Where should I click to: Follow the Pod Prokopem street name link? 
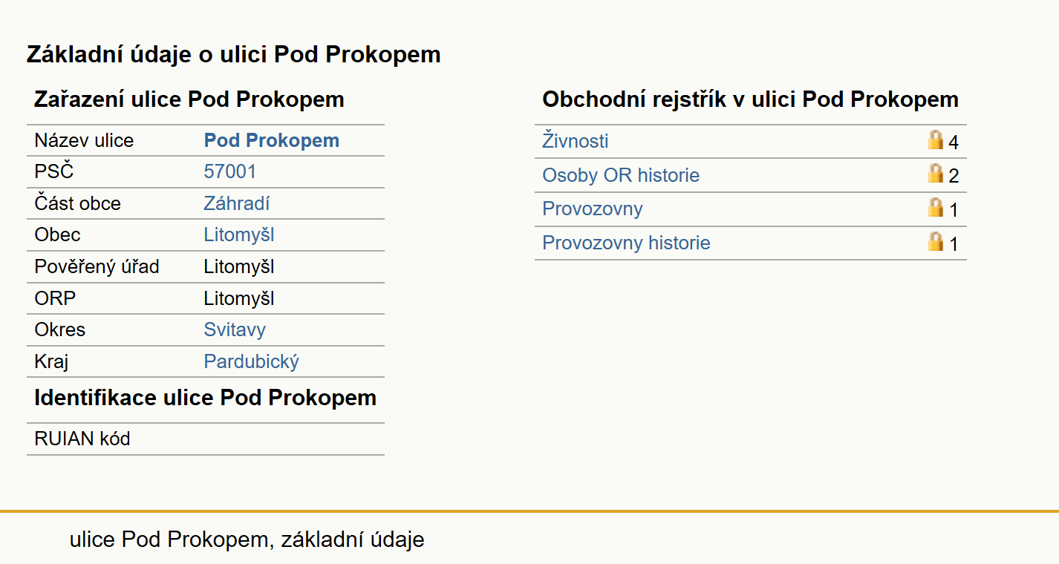(x=272, y=140)
